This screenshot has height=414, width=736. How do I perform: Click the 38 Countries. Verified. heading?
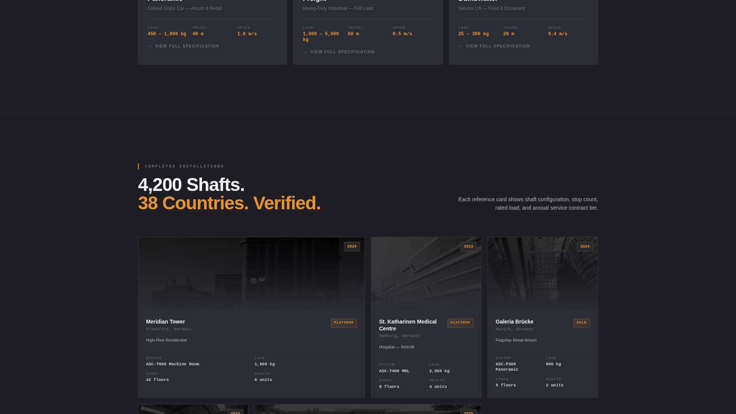[229, 203]
